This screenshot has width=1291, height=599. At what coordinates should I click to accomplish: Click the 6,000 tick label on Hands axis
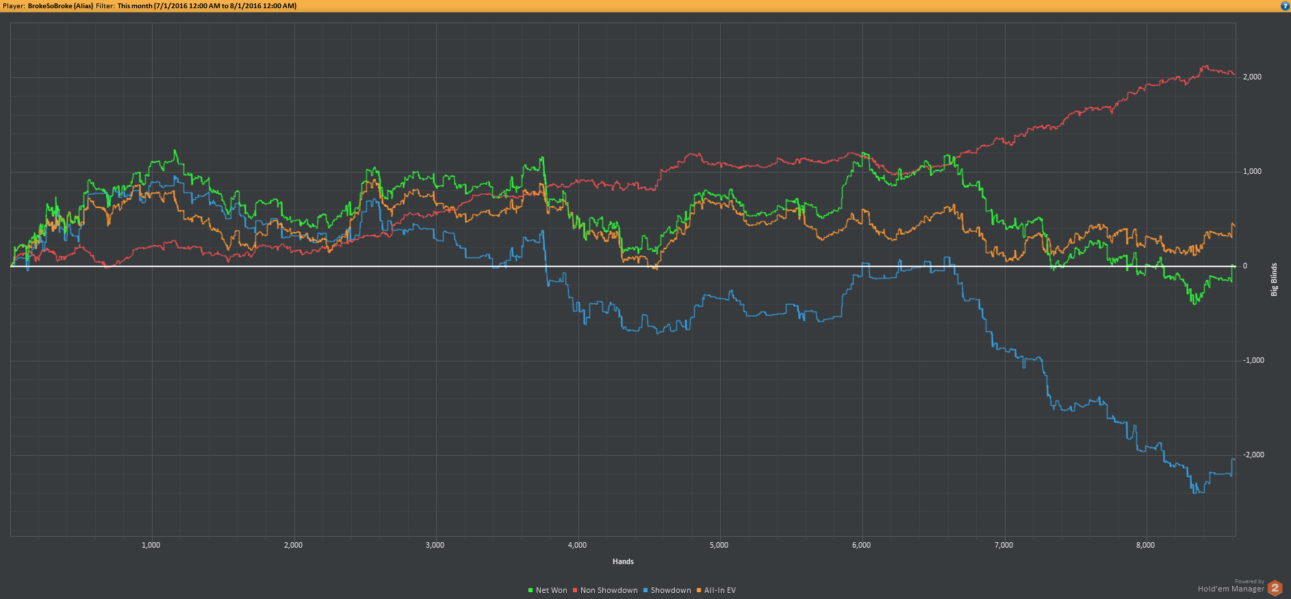click(x=861, y=545)
